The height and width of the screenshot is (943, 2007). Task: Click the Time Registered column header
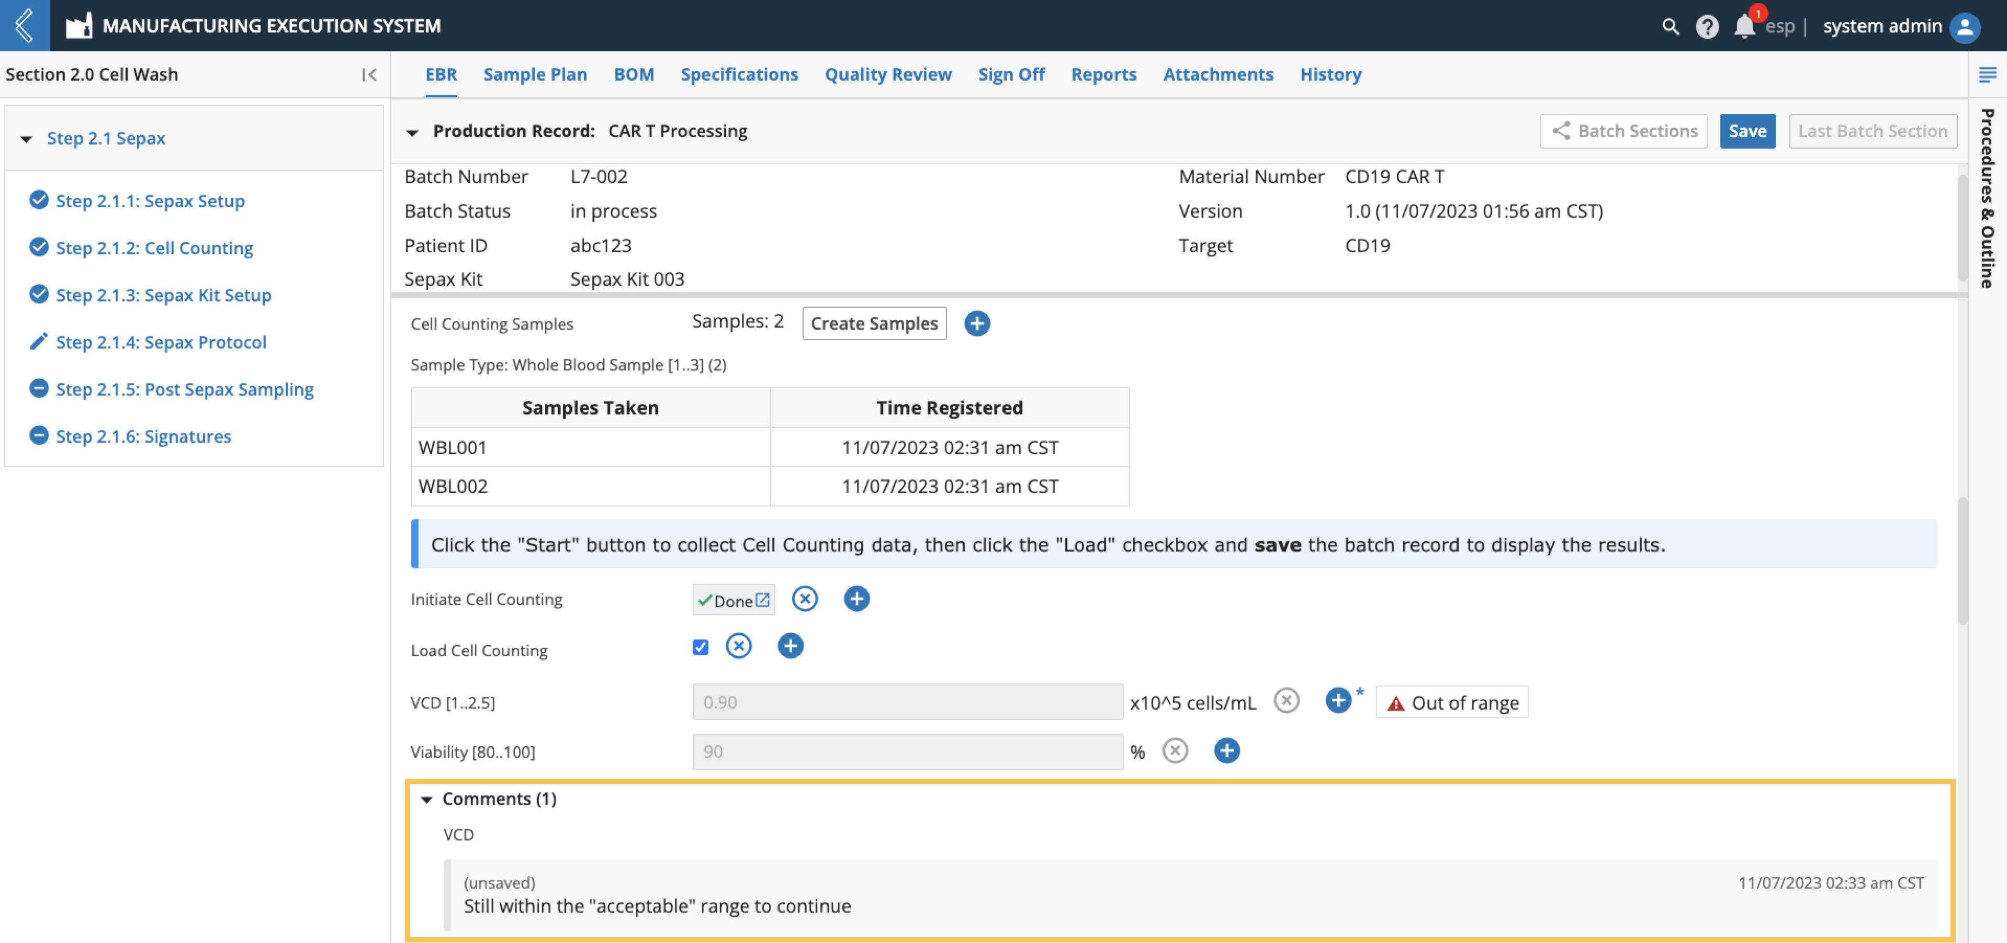pos(949,408)
